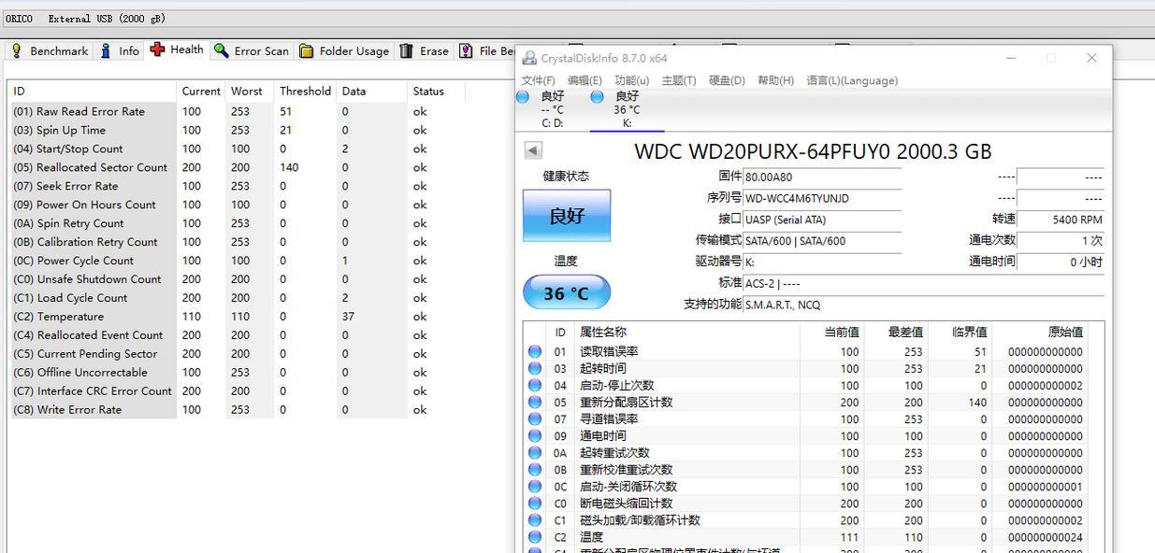Click status circle for 0C 启动-关闭循环次数
Viewport: 1155px width, 553px height.
click(535, 486)
